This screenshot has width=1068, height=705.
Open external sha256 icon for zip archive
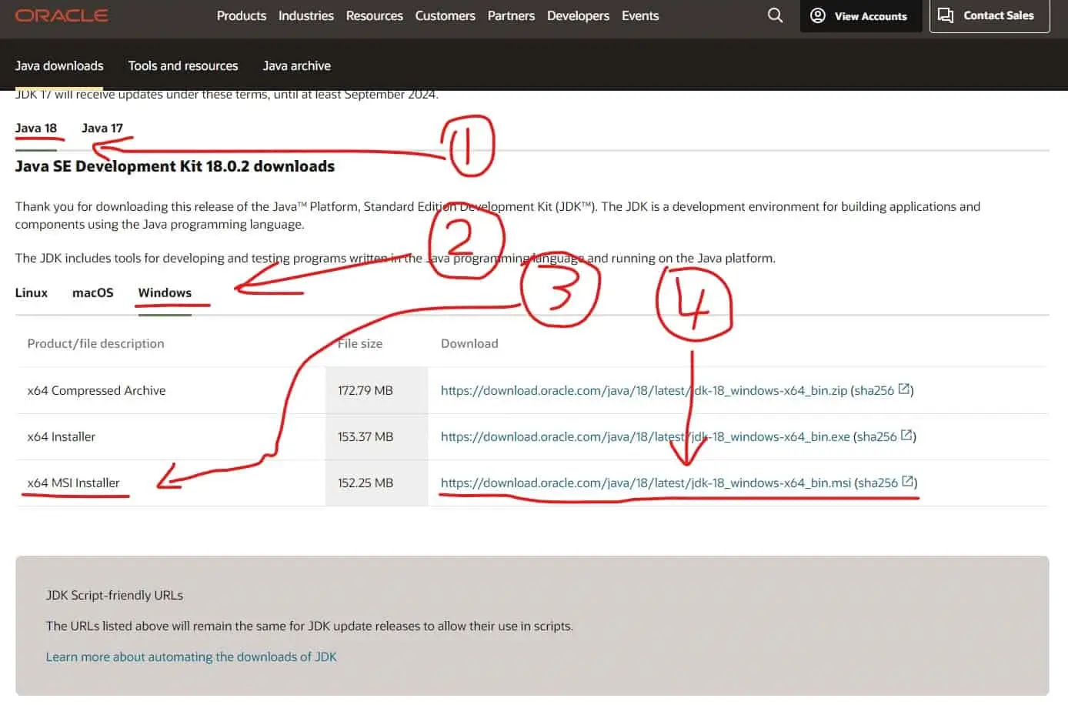(904, 389)
